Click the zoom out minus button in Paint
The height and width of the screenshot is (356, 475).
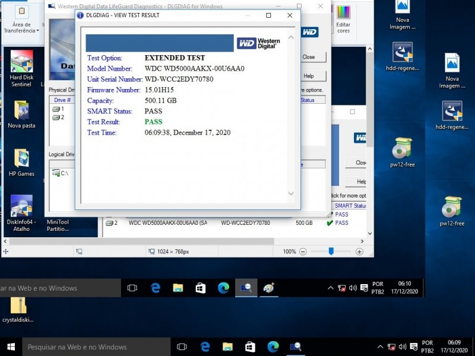(303, 252)
